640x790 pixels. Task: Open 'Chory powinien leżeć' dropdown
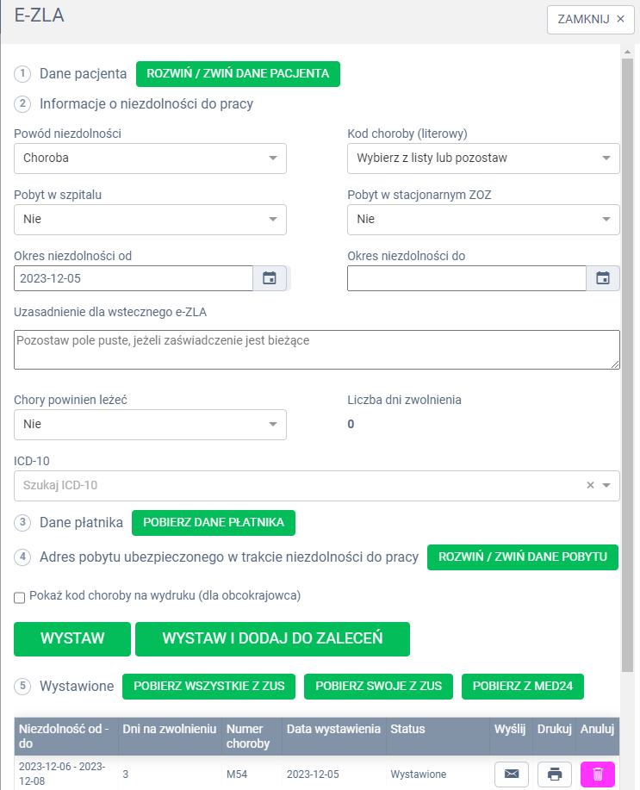[150, 424]
